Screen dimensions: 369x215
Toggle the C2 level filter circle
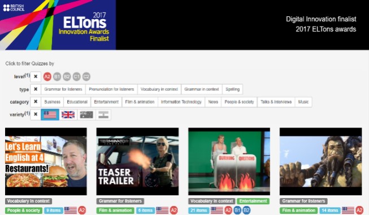tap(86, 77)
